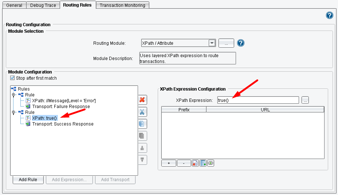The image size is (338, 195).
Task: Toggle the Stop after first match checkbox
Action: click(13, 78)
